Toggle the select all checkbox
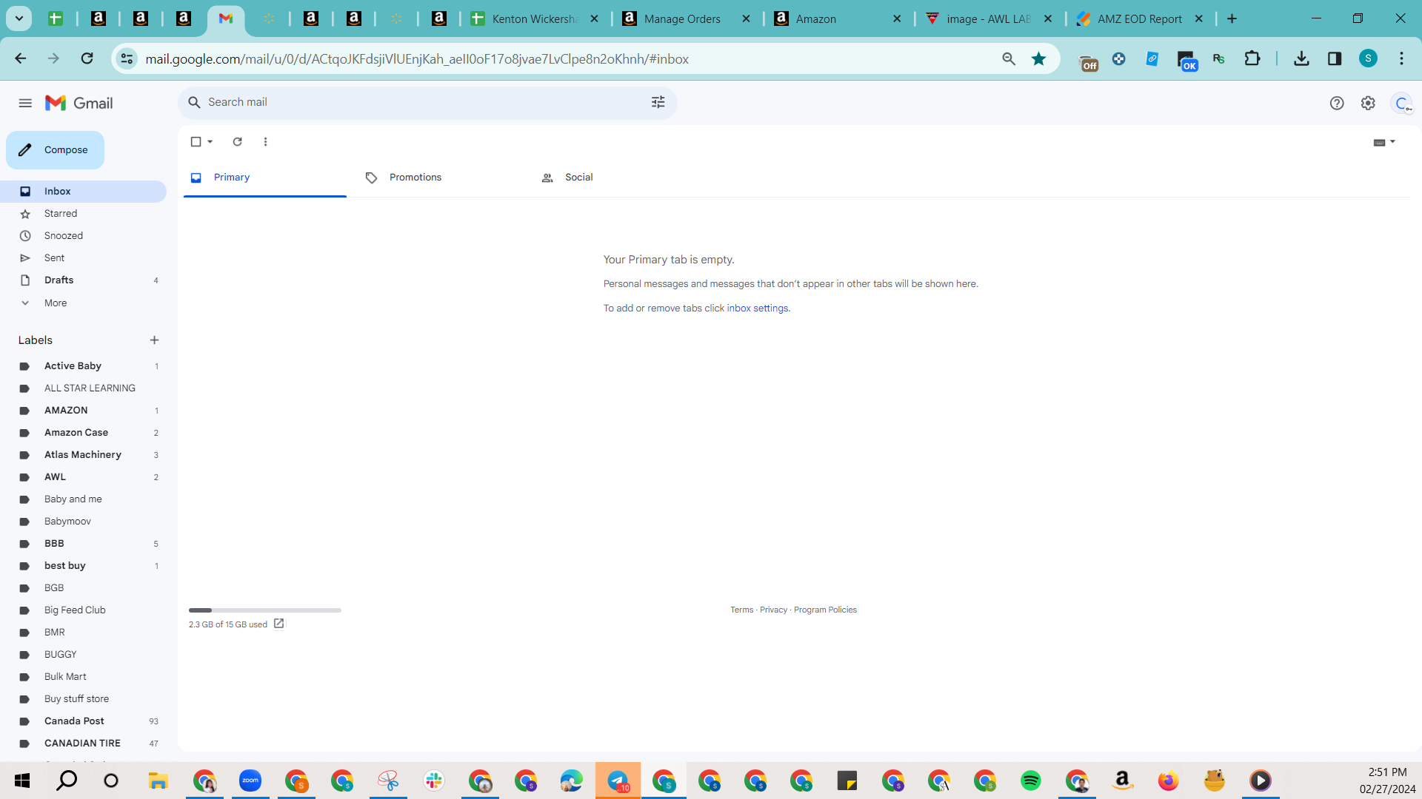The image size is (1422, 799). 196,141
